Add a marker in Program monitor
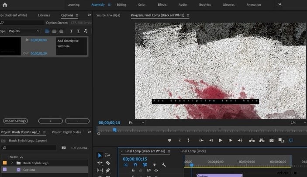 pos(169,140)
